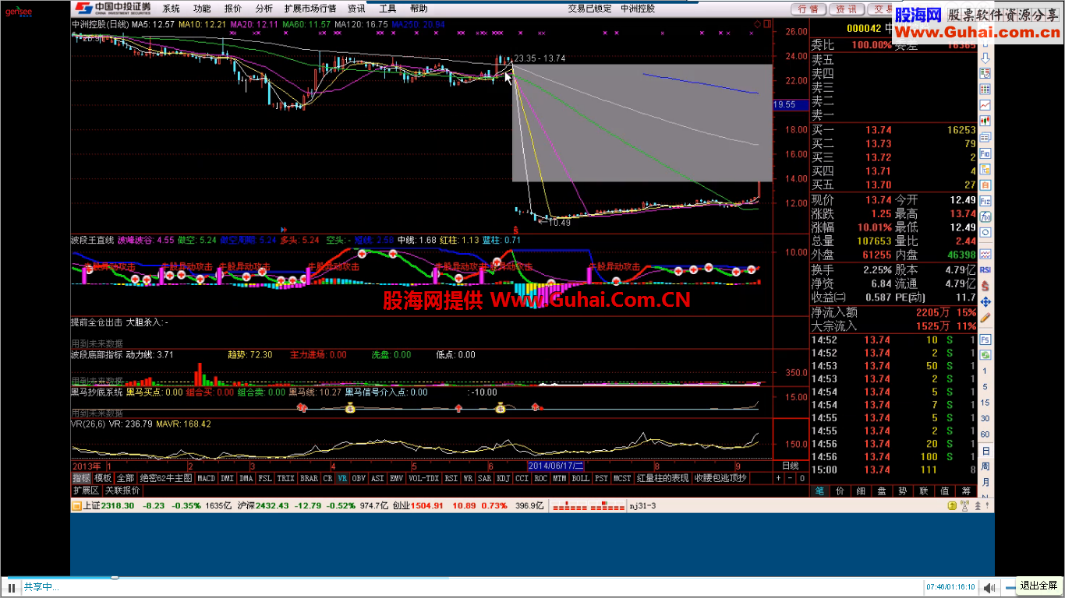Image resolution: width=1065 pixels, height=598 pixels.
Task: Select the 5-minute period button
Action: 985,386
